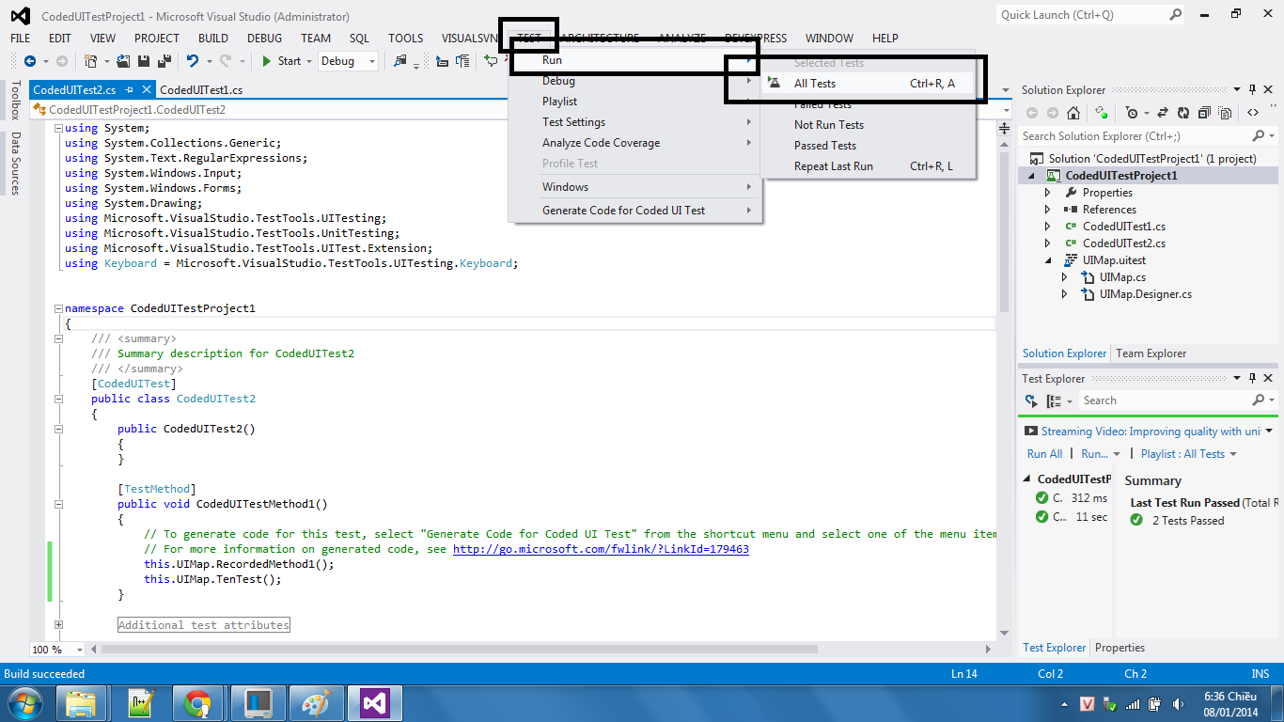Screen dimensions: 1284x722
Task: Click the Save All multi-disk icon
Action: (x=164, y=61)
